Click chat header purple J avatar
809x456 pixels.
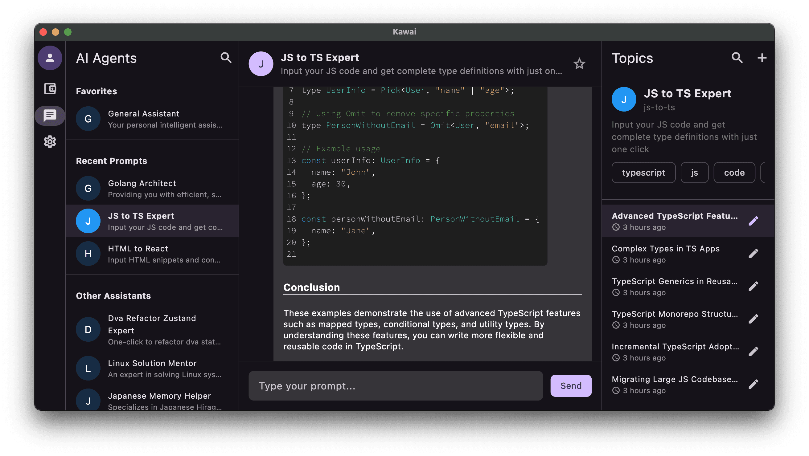tap(261, 64)
